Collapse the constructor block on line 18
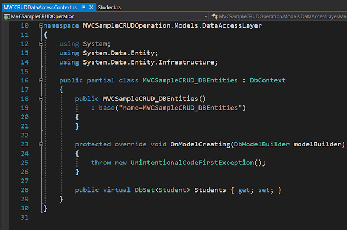 click(x=41, y=99)
